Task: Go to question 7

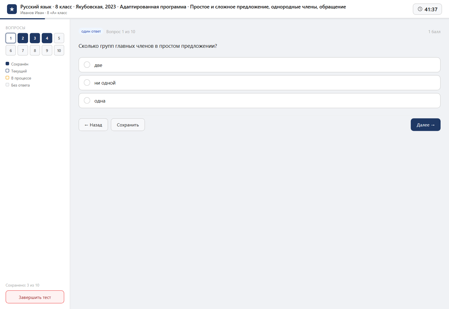Action: 23,50
